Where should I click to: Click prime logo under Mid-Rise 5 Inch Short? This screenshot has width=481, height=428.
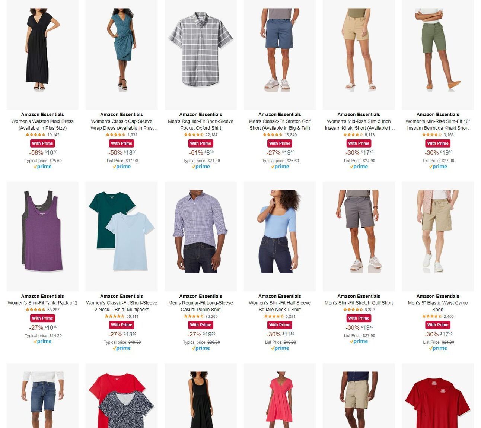tap(359, 167)
